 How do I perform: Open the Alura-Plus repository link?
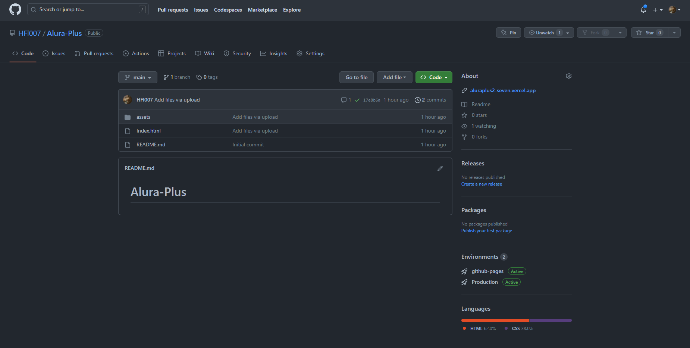click(64, 33)
